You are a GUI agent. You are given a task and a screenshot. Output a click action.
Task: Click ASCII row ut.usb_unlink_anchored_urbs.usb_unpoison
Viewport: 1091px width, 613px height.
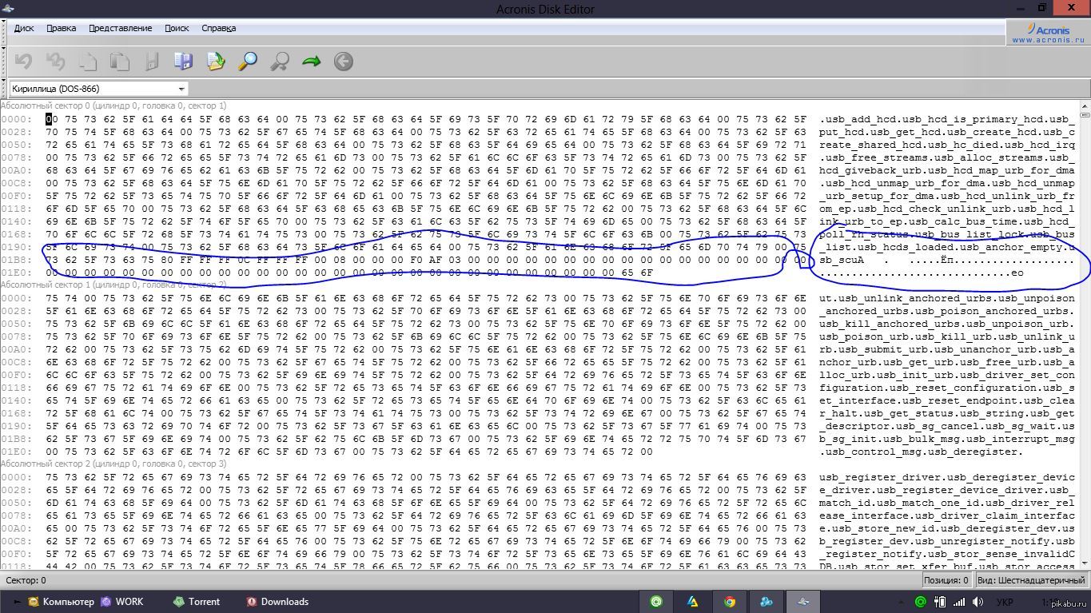[947, 298]
